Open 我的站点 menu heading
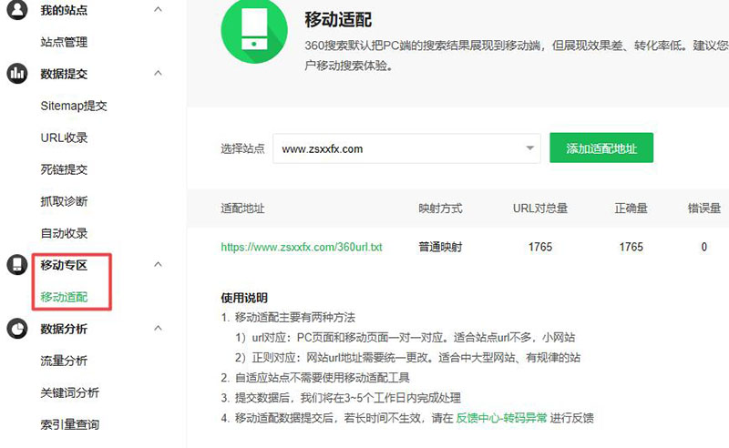729x448 pixels. (x=64, y=10)
